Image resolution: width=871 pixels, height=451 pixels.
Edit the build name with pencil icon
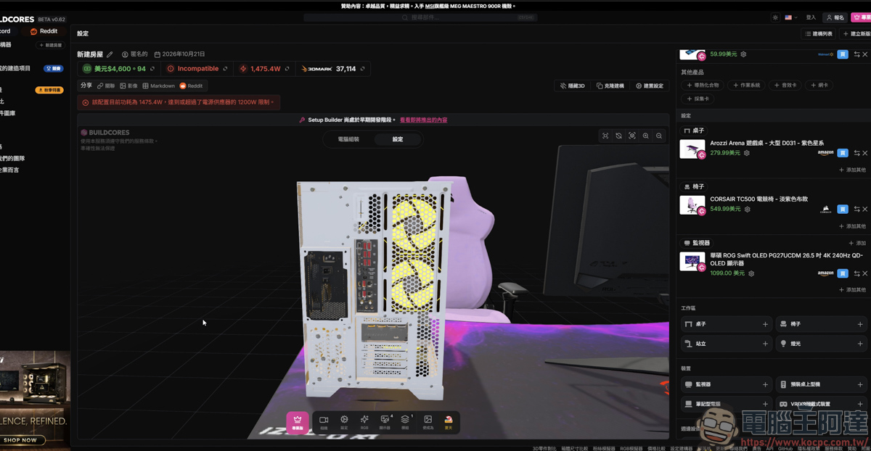tap(110, 54)
